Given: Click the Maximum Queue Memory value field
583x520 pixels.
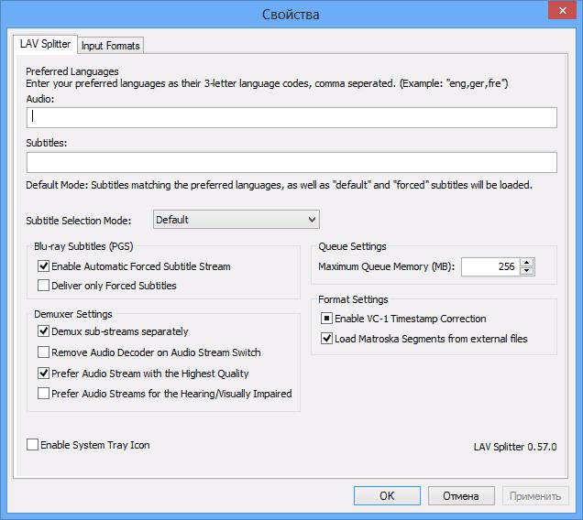Looking at the screenshot, I should click(x=490, y=266).
